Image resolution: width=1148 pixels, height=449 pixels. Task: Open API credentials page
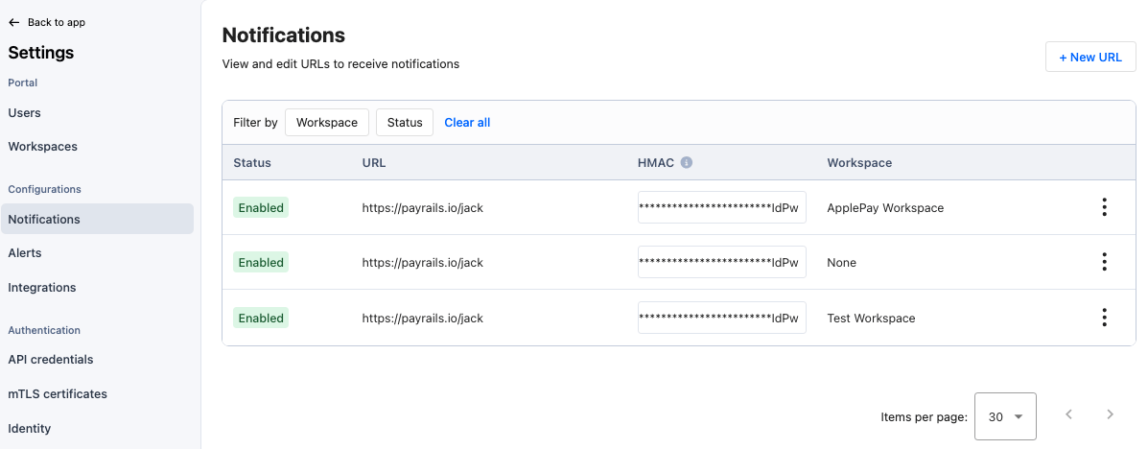coord(51,360)
